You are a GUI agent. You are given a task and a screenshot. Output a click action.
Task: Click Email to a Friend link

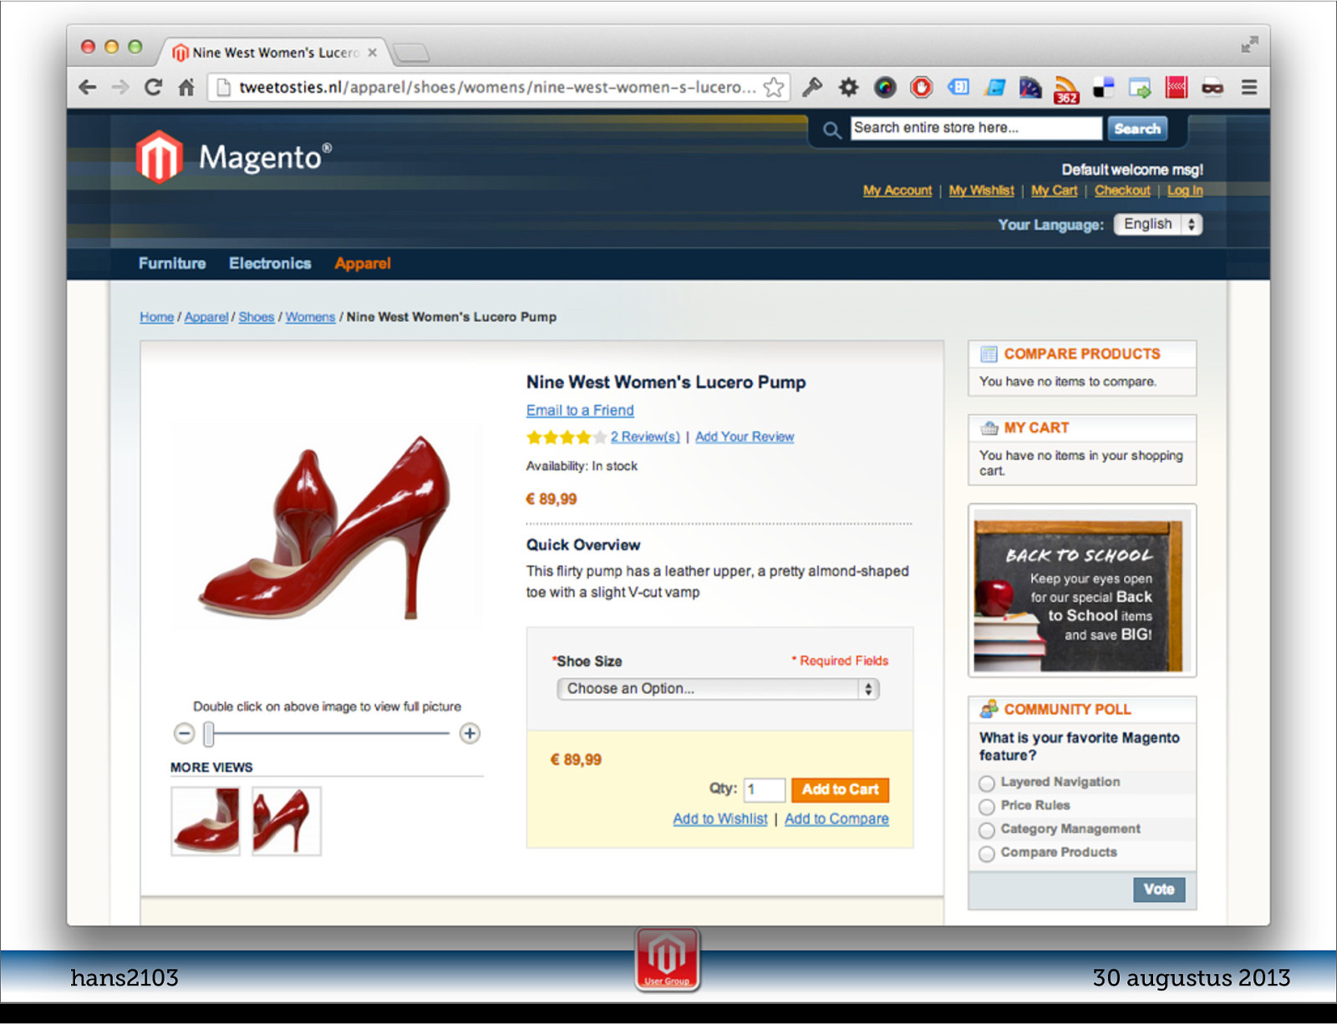[x=580, y=411]
